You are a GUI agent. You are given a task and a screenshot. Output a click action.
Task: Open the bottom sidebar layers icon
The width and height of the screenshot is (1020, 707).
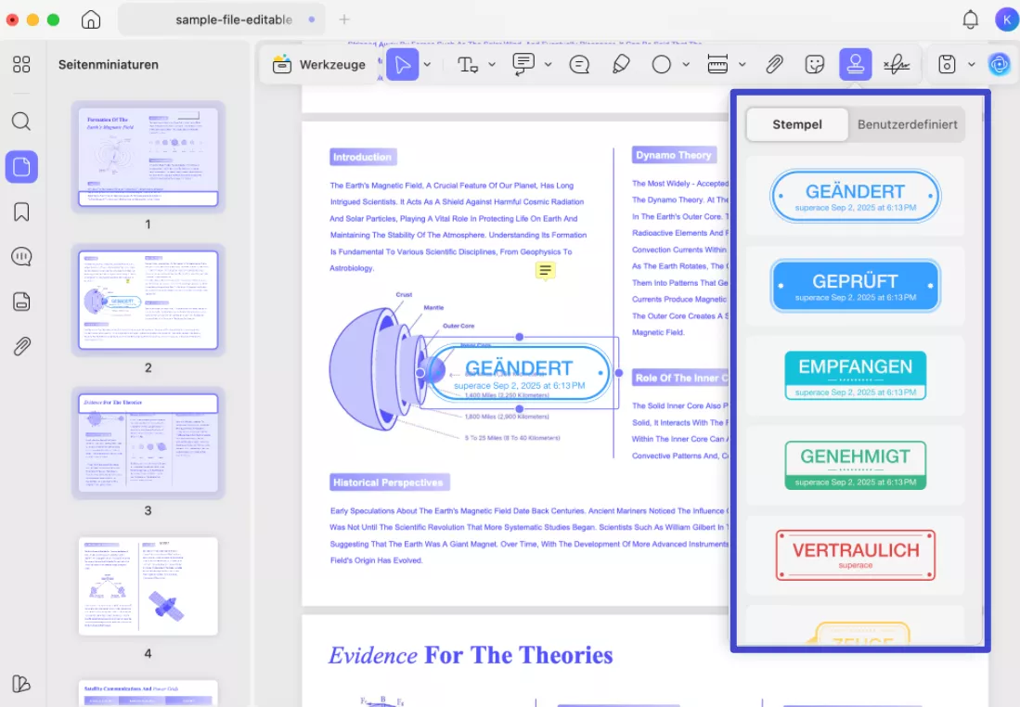[x=21, y=684]
